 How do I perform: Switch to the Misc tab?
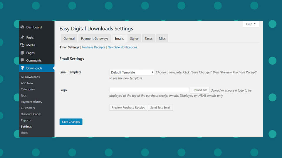click(162, 39)
